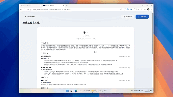Open the Task View taskbar icon
This screenshot has width=173, height=97.
71,91
